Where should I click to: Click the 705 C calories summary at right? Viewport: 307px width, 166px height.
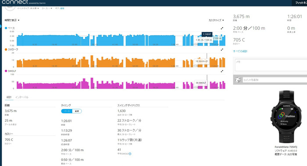pyautogui.click(x=239, y=40)
